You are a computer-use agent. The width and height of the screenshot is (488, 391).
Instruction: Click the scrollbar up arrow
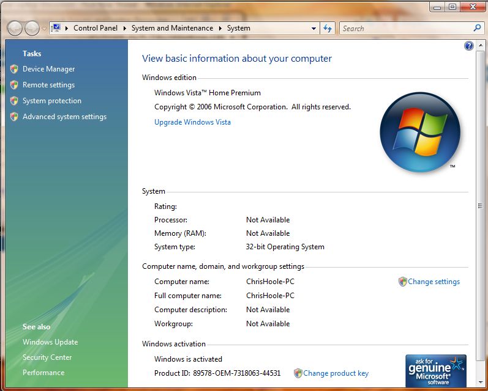[x=480, y=46]
